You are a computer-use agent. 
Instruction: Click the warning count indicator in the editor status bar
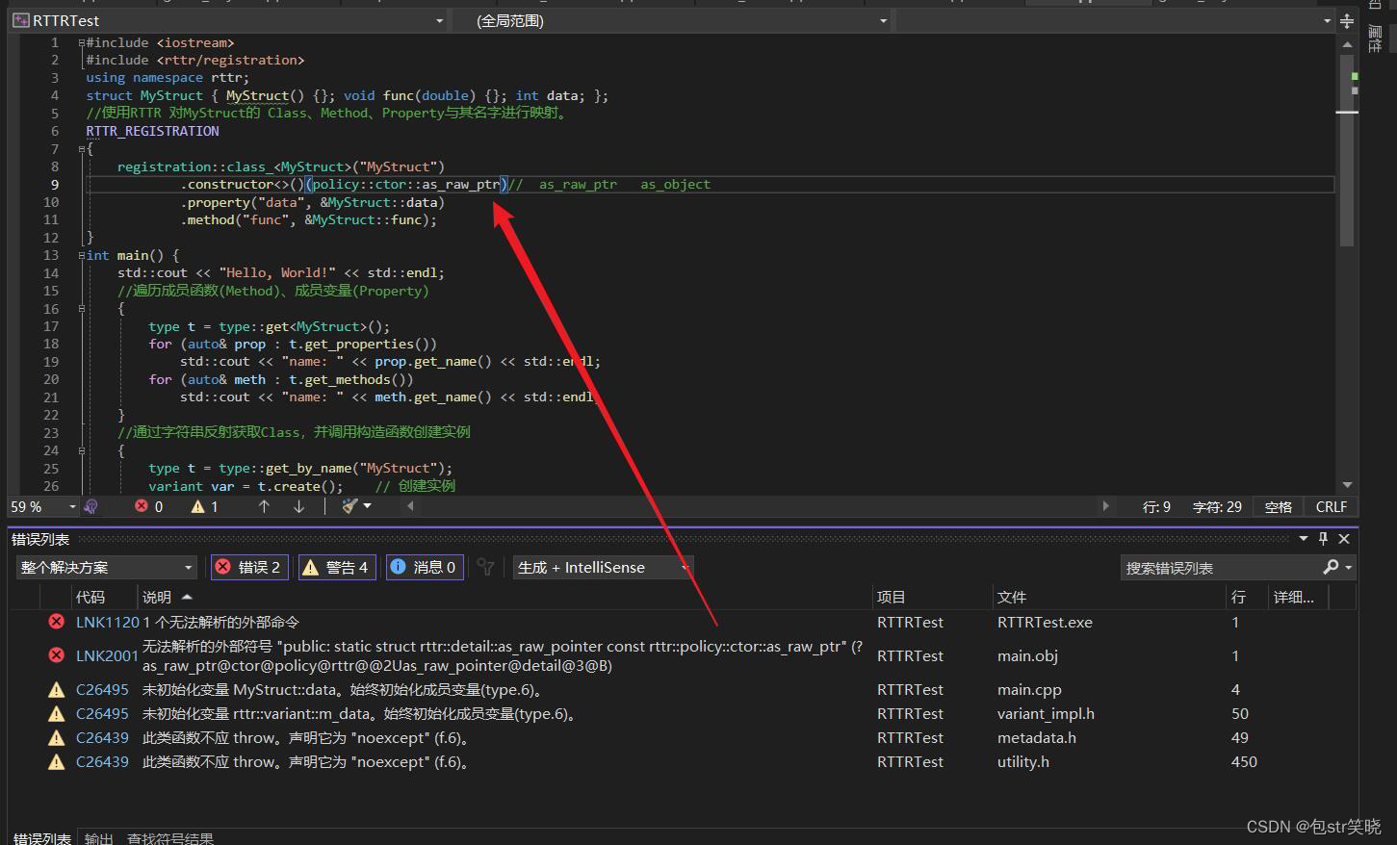pyautogui.click(x=204, y=505)
